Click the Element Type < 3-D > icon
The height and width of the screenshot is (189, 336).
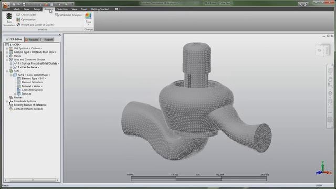(x=19, y=79)
